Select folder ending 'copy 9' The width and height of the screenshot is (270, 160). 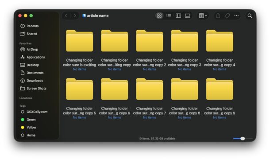(x=220, y=89)
